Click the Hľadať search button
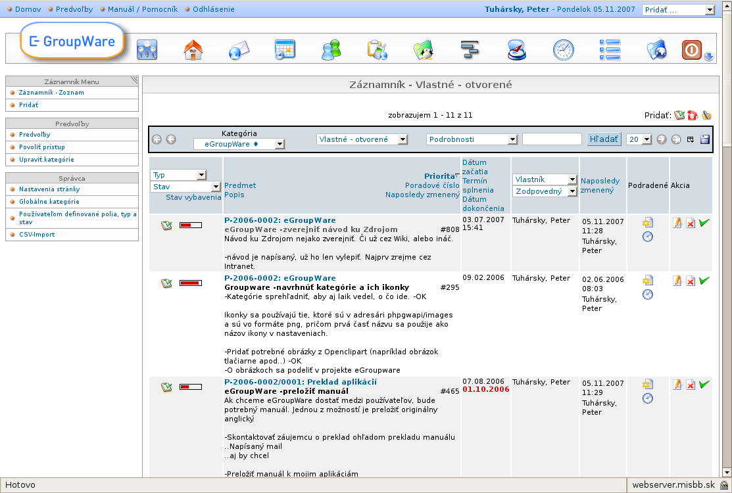 coord(604,139)
